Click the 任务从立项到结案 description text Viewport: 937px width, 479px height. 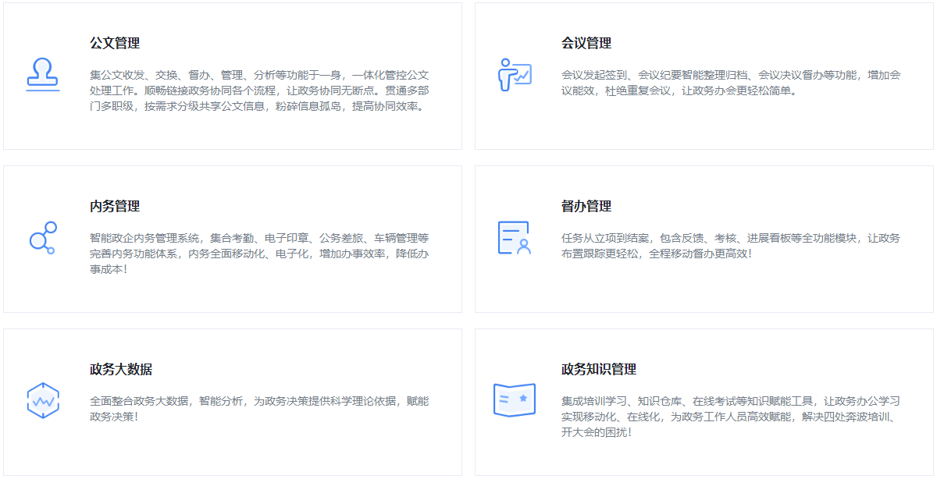pos(731,246)
